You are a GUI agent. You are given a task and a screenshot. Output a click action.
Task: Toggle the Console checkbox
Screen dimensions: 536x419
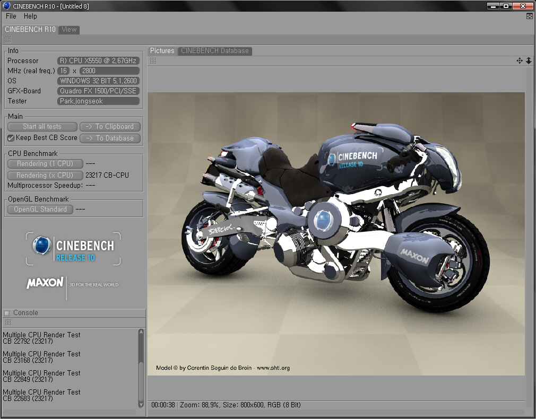(x=7, y=313)
